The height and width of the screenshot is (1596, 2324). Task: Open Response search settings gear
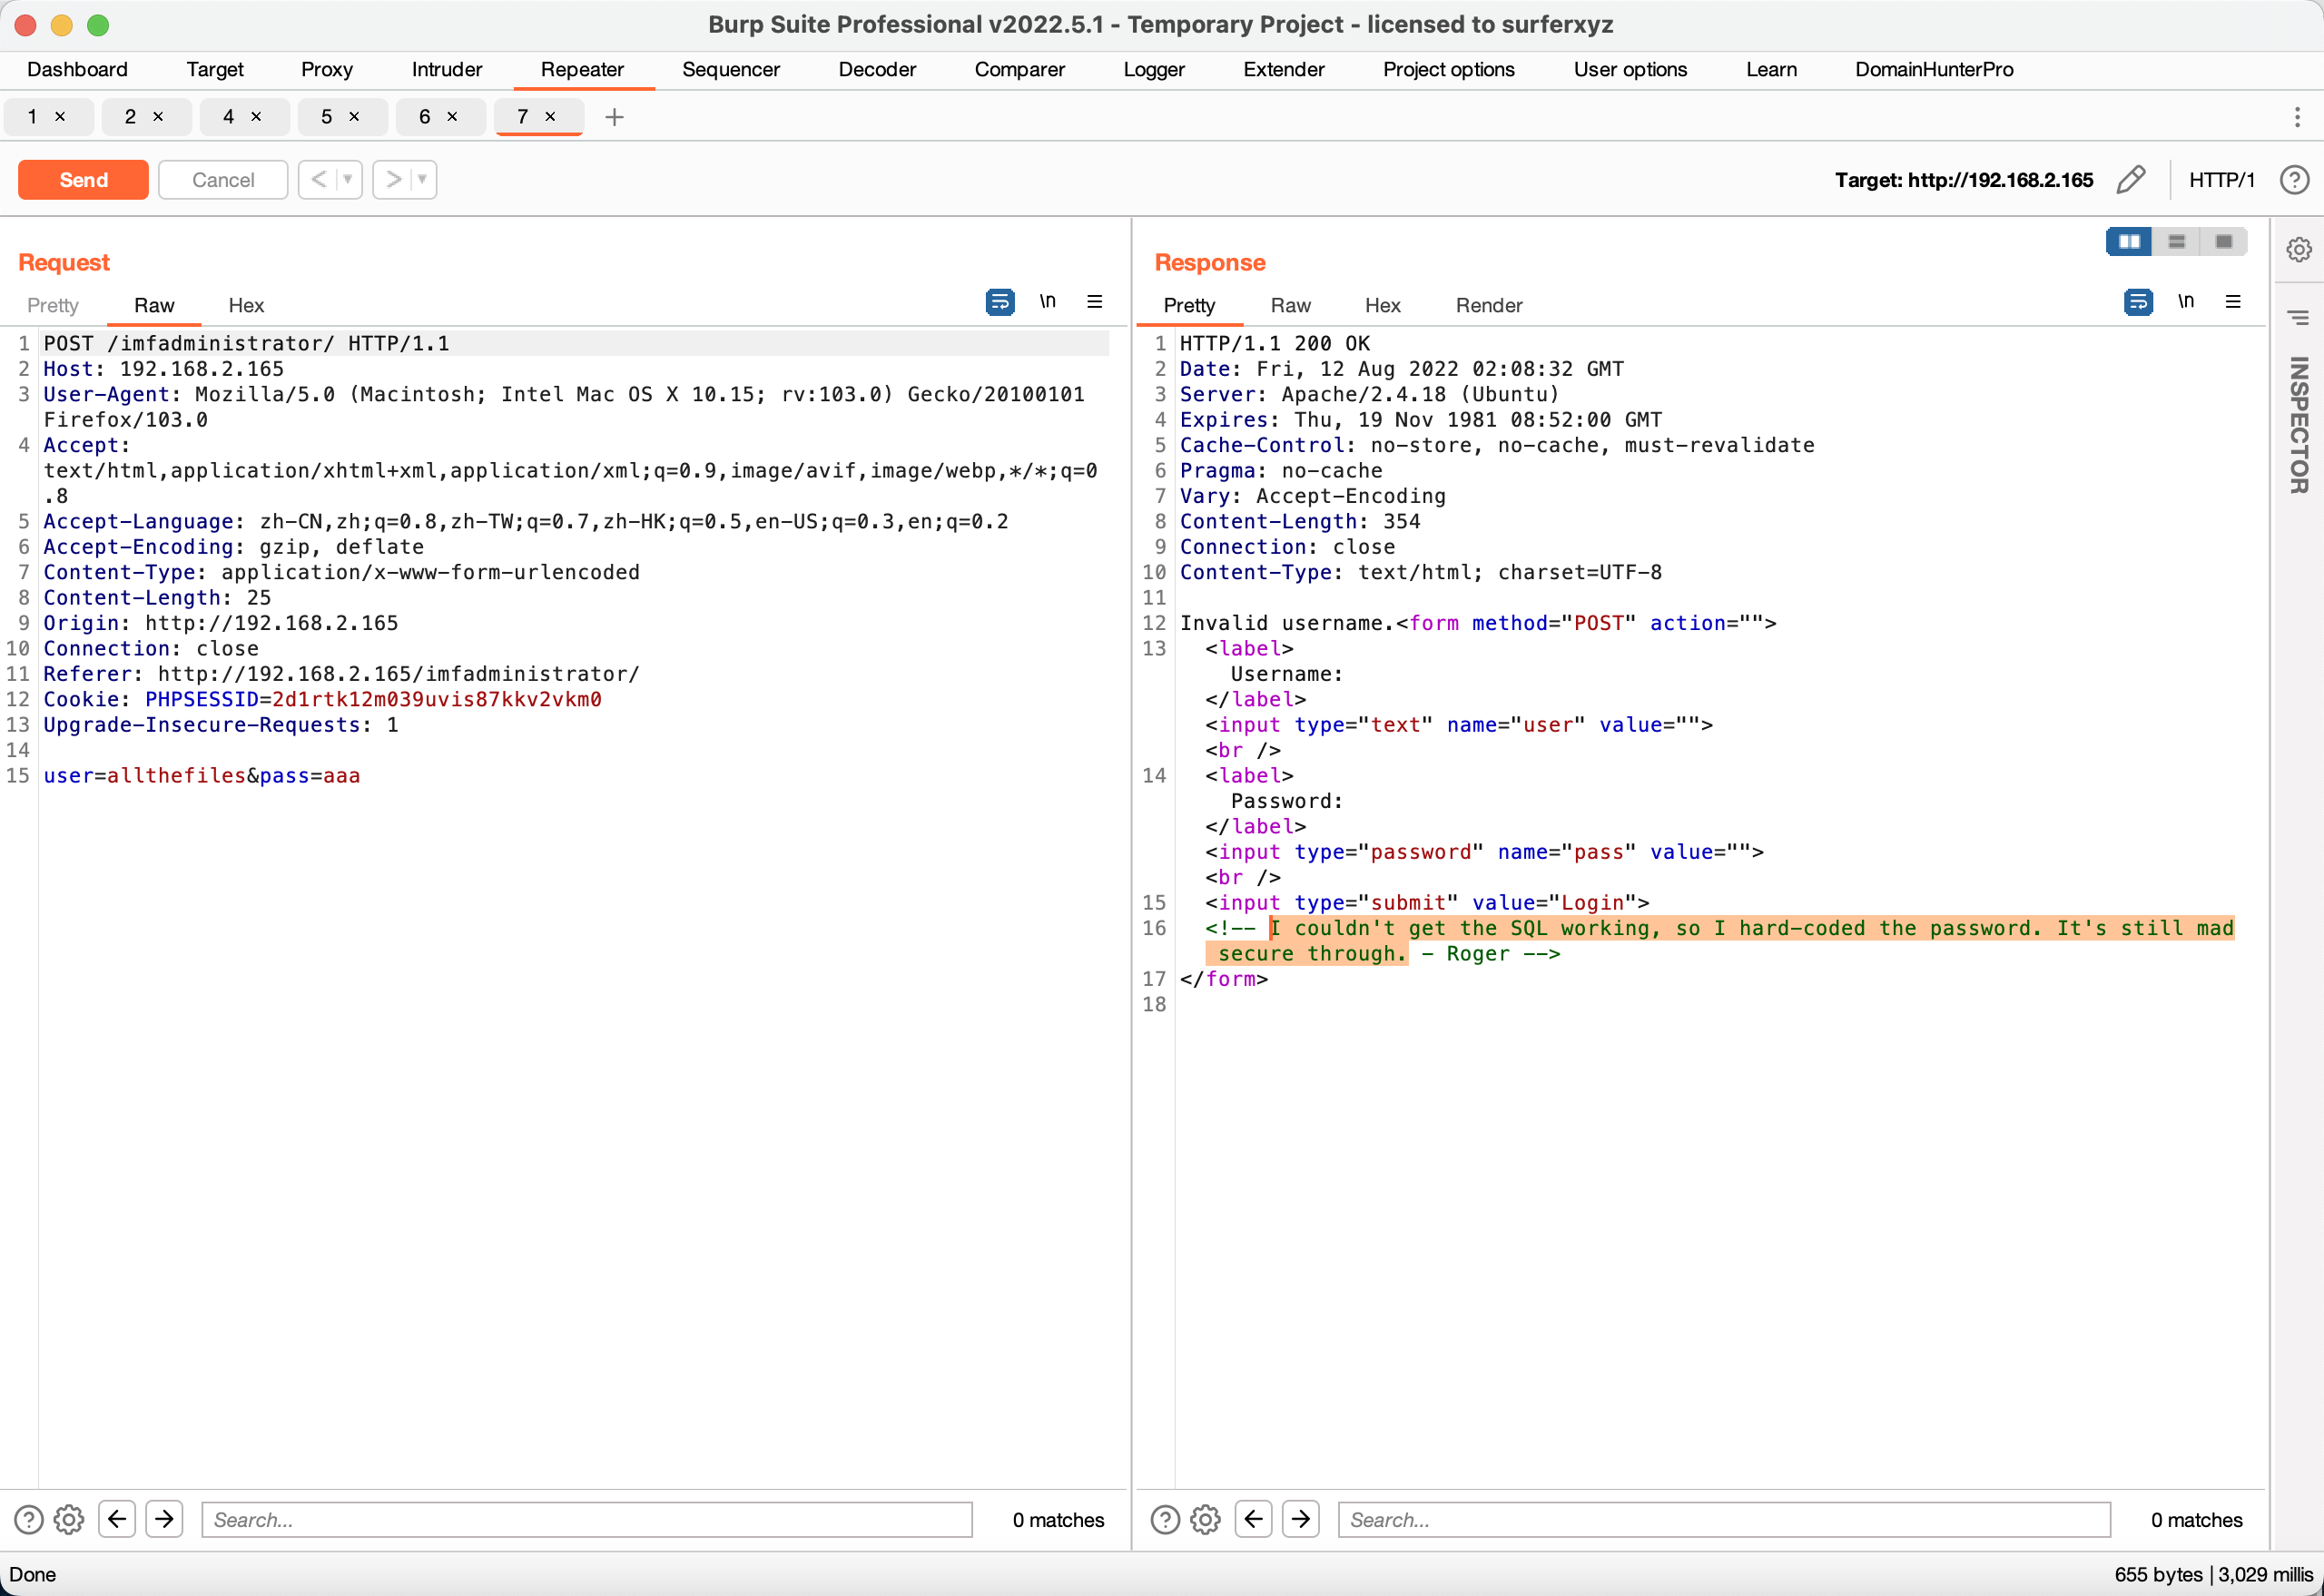click(x=1205, y=1520)
